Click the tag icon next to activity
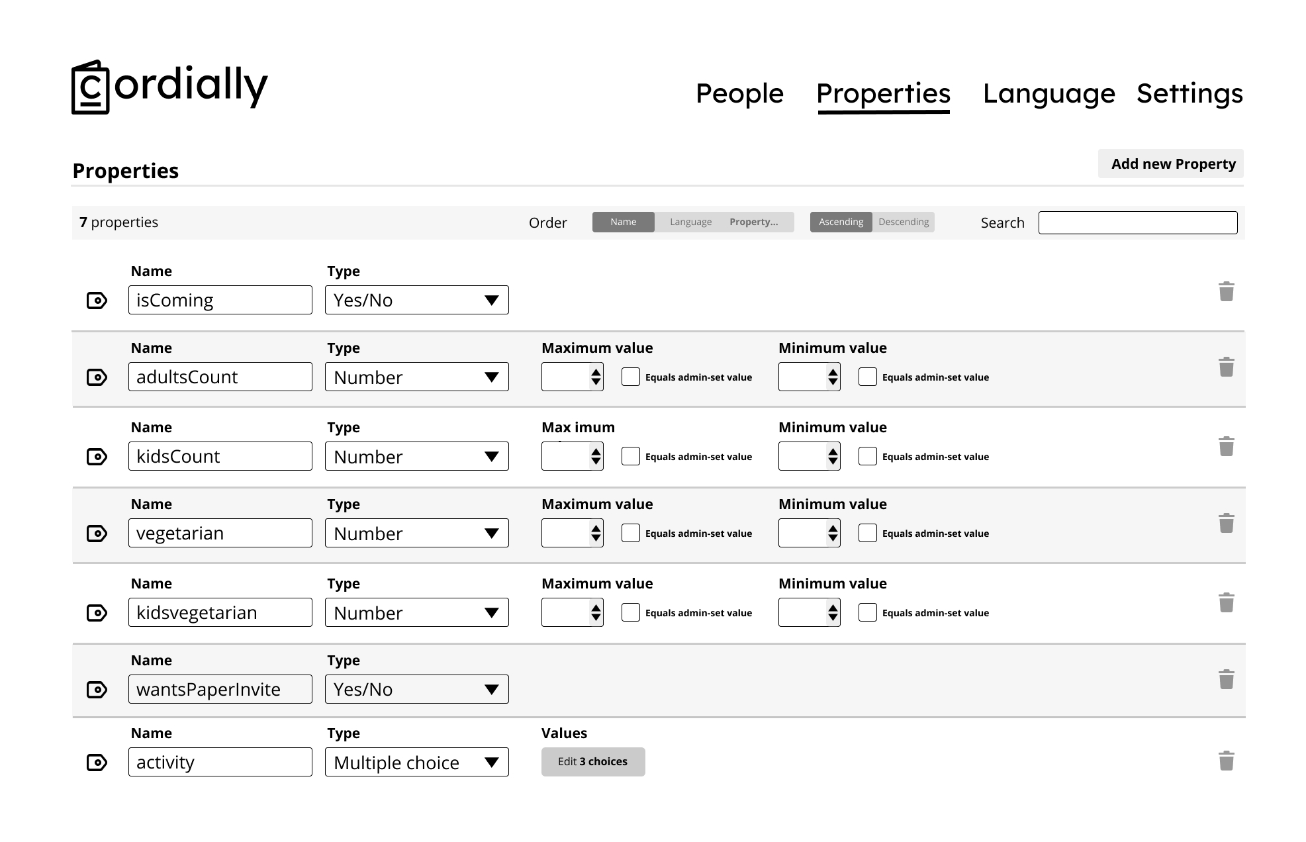Image resolution: width=1306 pixels, height=842 pixels. [x=97, y=763]
